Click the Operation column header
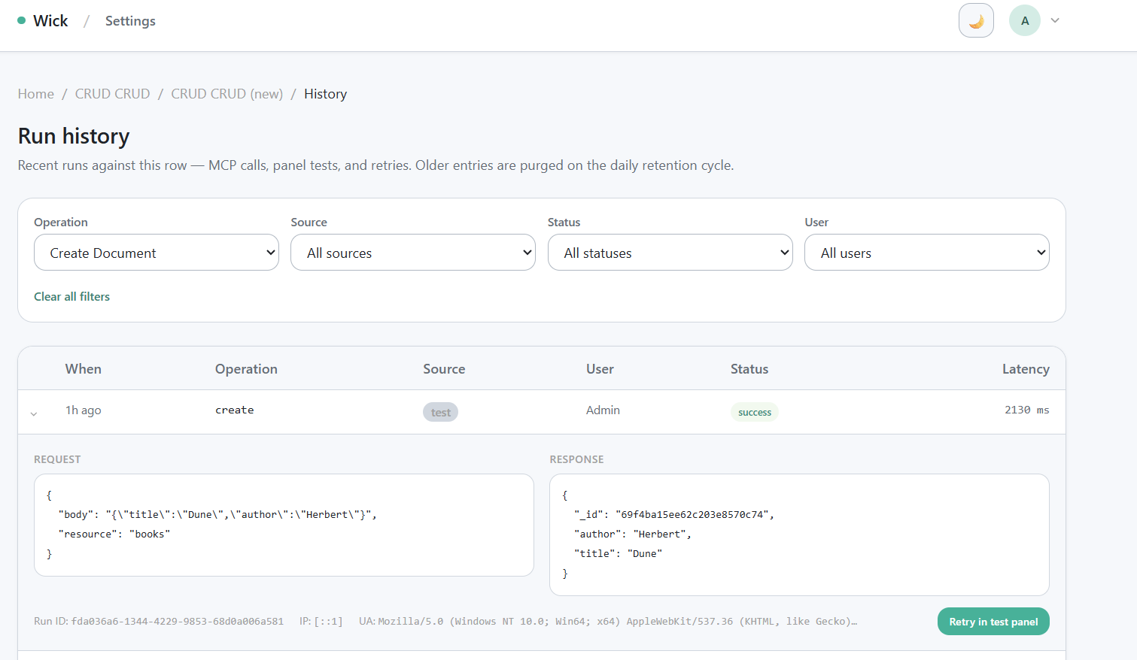The width and height of the screenshot is (1137, 660). 246,369
